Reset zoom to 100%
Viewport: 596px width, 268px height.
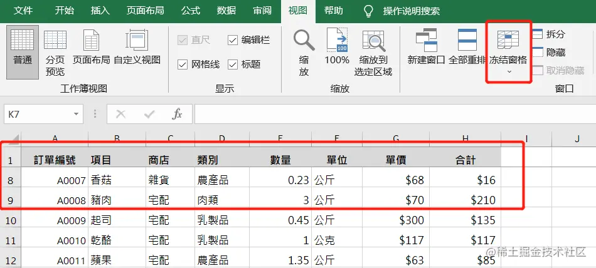click(x=337, y=46)
